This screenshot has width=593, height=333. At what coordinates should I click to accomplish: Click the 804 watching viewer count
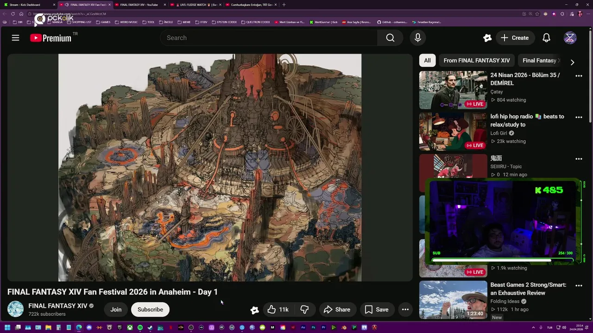pos(511,100)
